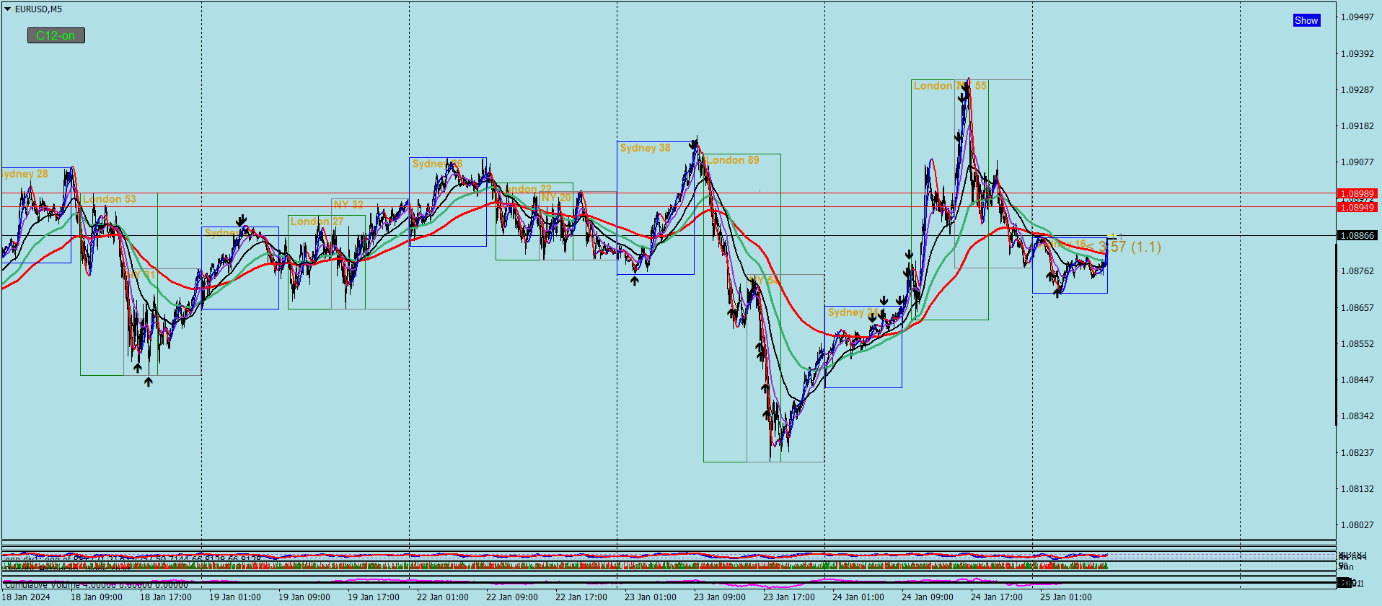Click the 25 Jan 01:00 time label

(1065, 597)
